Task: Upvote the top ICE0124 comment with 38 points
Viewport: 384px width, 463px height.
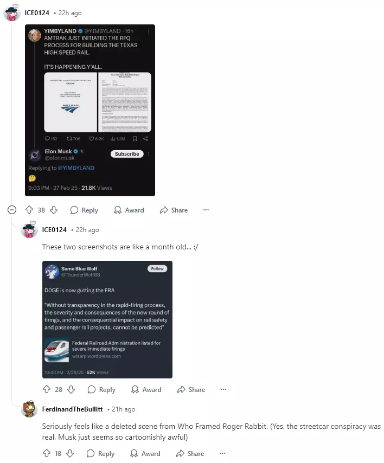Action: (x=29, y=210)
